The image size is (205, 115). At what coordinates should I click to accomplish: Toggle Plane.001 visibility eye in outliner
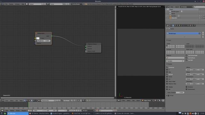point(200,18)
